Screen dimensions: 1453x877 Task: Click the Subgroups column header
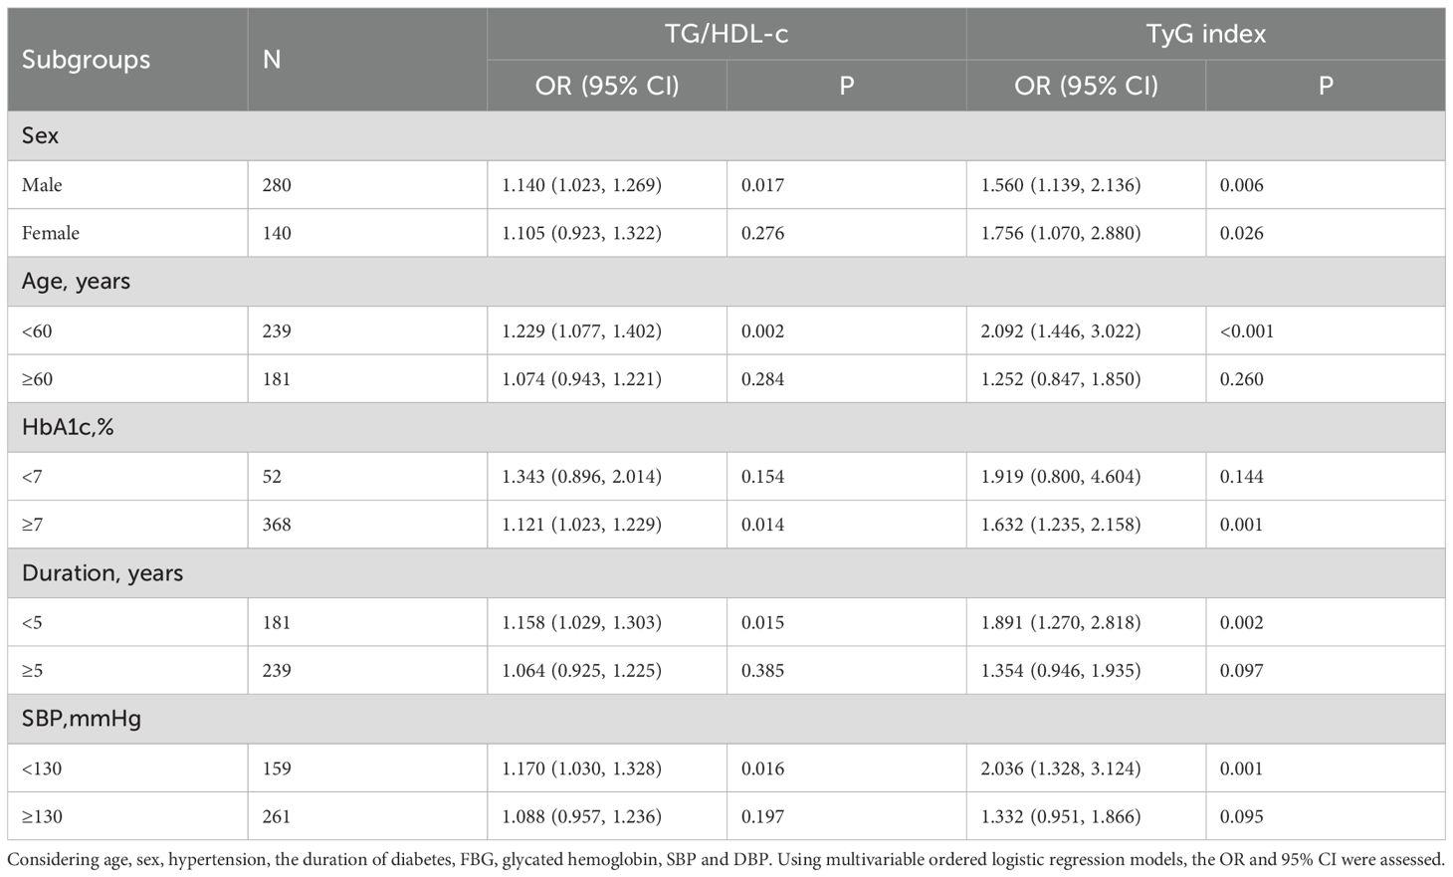(87, 60)
